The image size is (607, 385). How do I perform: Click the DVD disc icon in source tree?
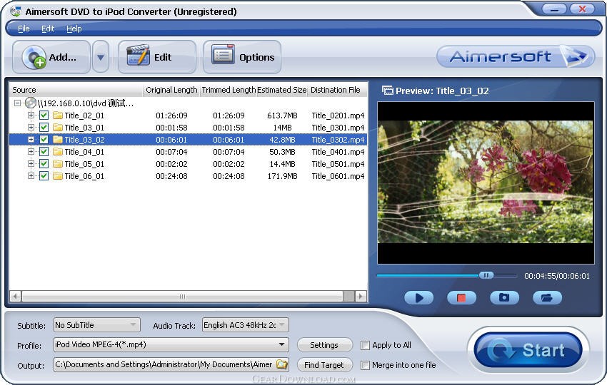pos(31,103)
